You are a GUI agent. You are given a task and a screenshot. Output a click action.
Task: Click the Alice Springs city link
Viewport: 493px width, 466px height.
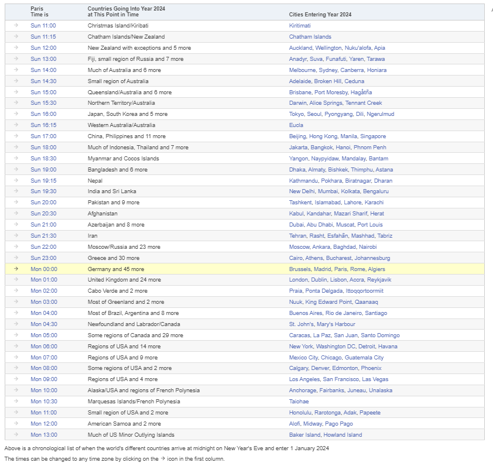coord(326,103)
